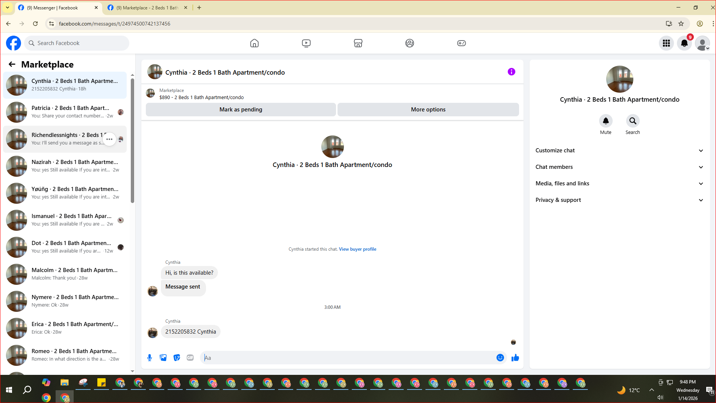Switch to the Marketplace - 2 Beds 1 Bath tab
The width and height of the screenshot is (716, 403).
[x=147, y=8]
